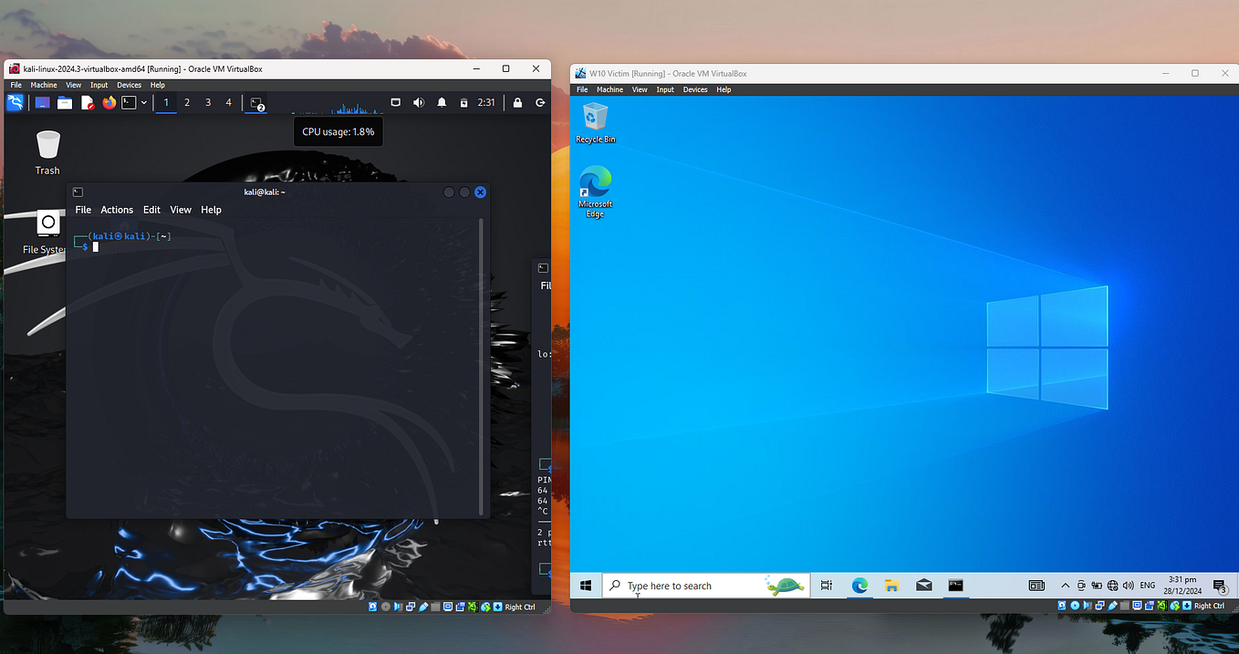Switch to Kali workspace 3
Image resolution: width=1239 pixels, height=654 pixels.
(x=208, y=103)
